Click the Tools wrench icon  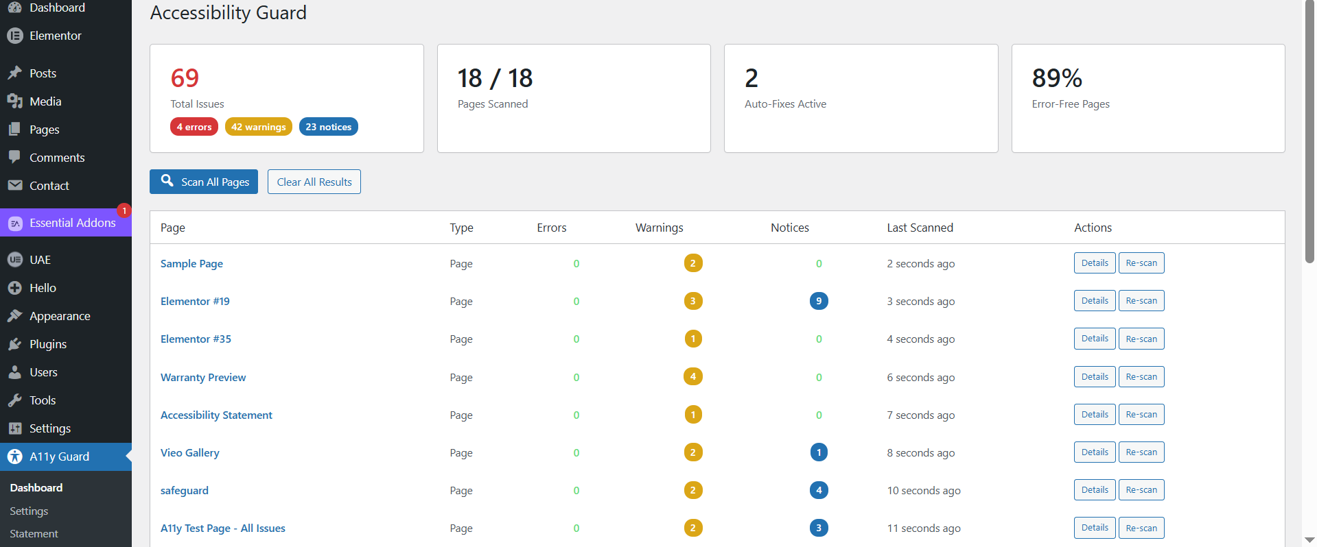point(15,400)
